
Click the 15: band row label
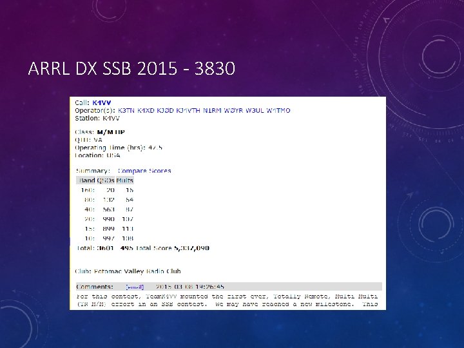90,229
